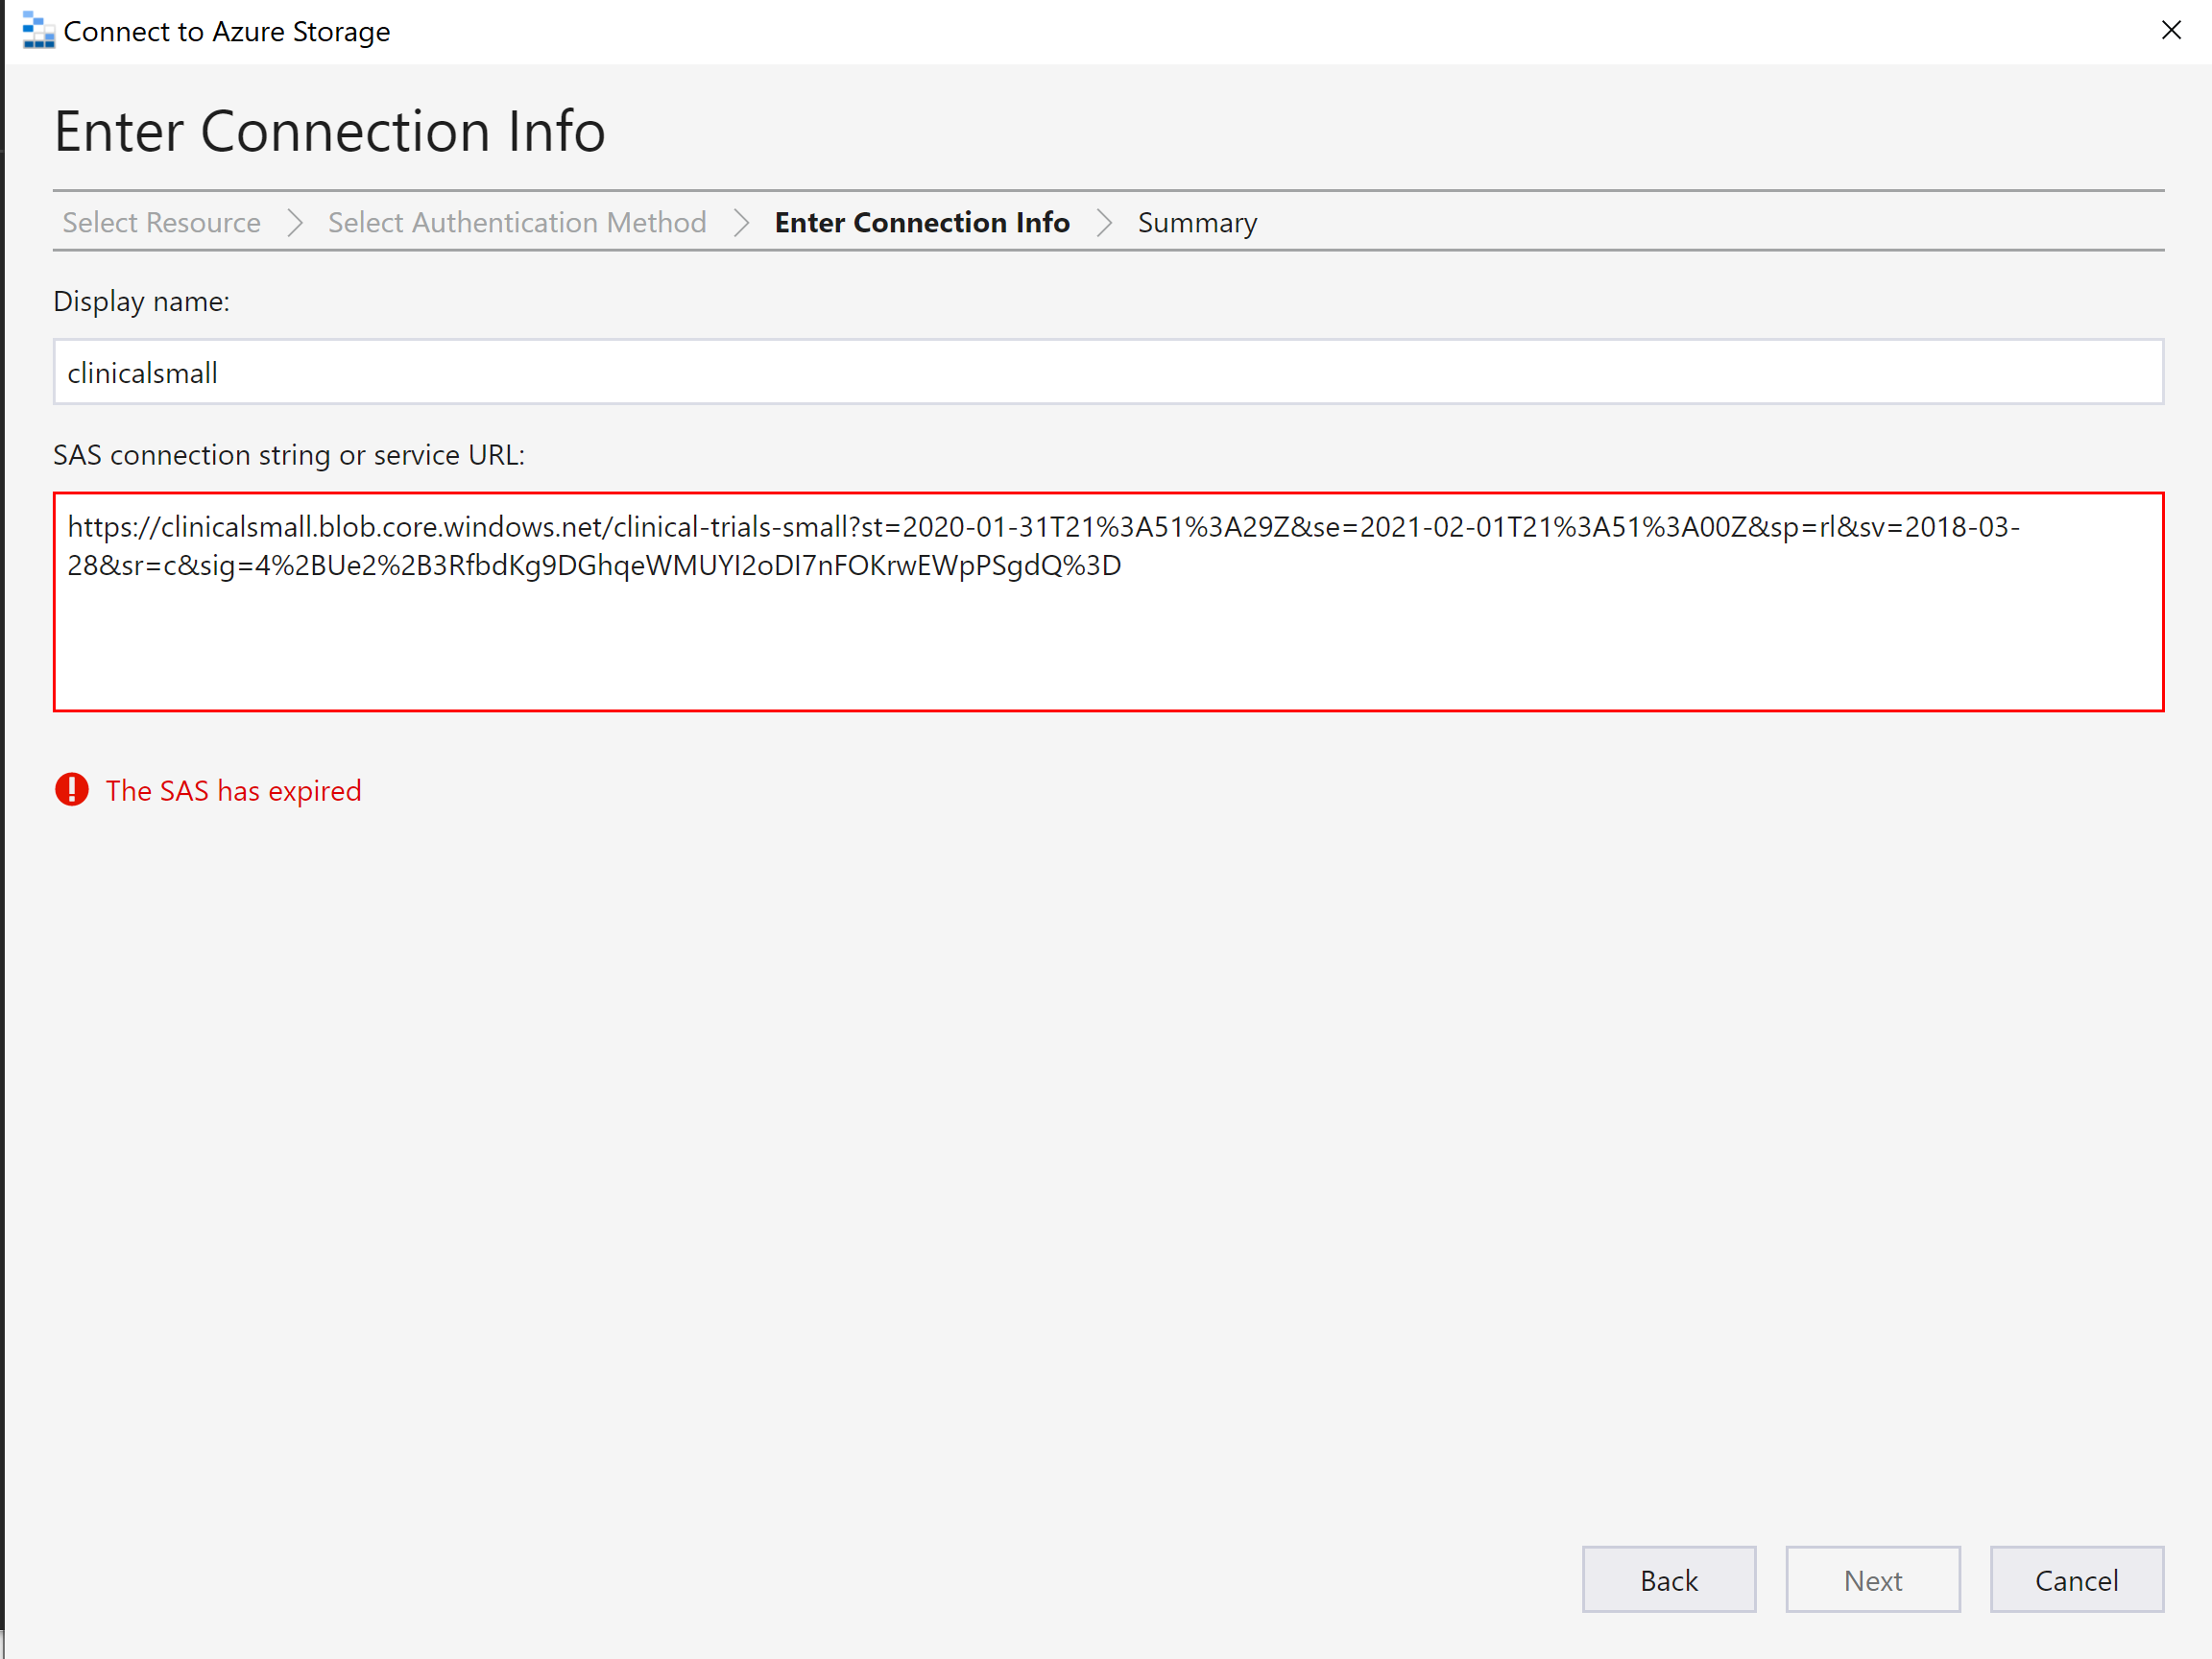This screenshot has height=1659, width=2212.
Task: Click the large Enter Connection Info heading
Action: point(329,131)
